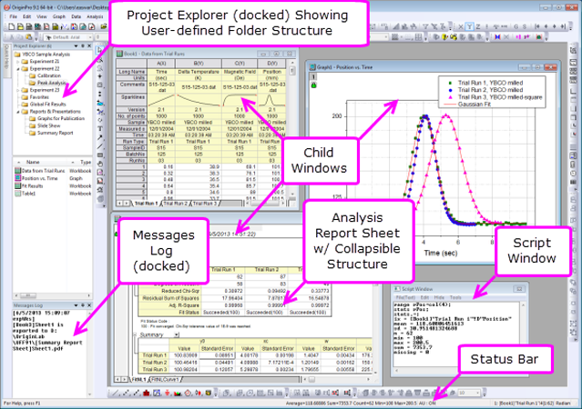Open the Data menu
Screen dimensions: 582x409
77,16
